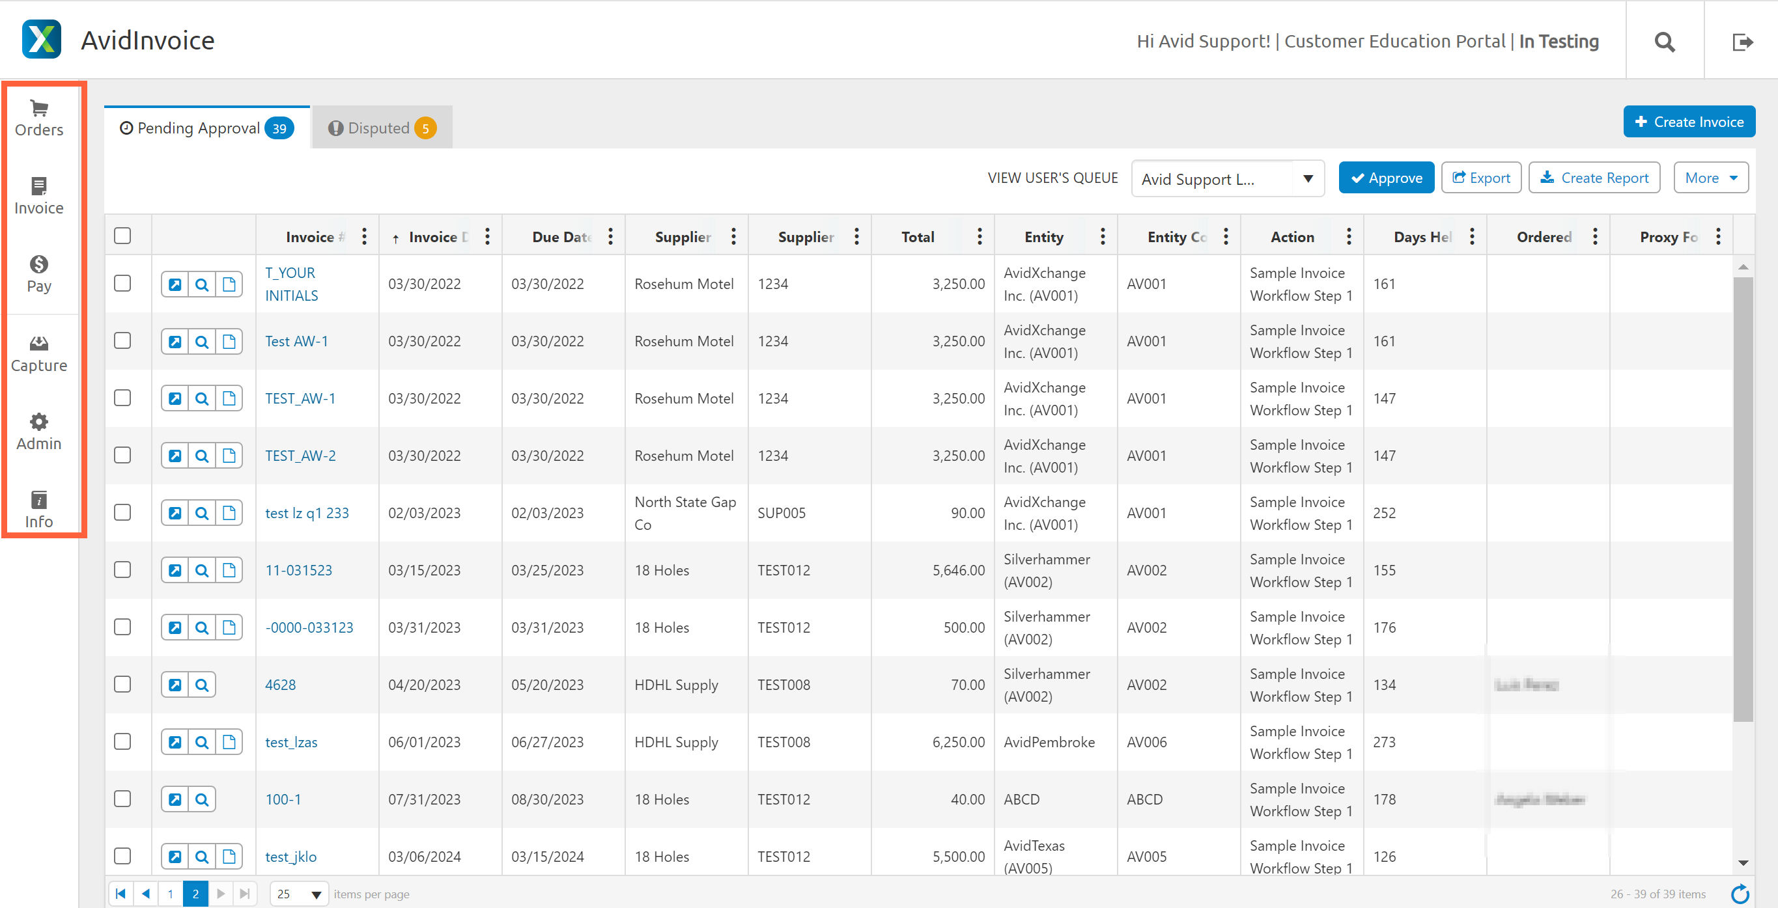The height and width of the screenshot is (908, 1778).
Task: Open document icon for Test AW-1 row
Action: pyautogui.click(x=229, y=342)
